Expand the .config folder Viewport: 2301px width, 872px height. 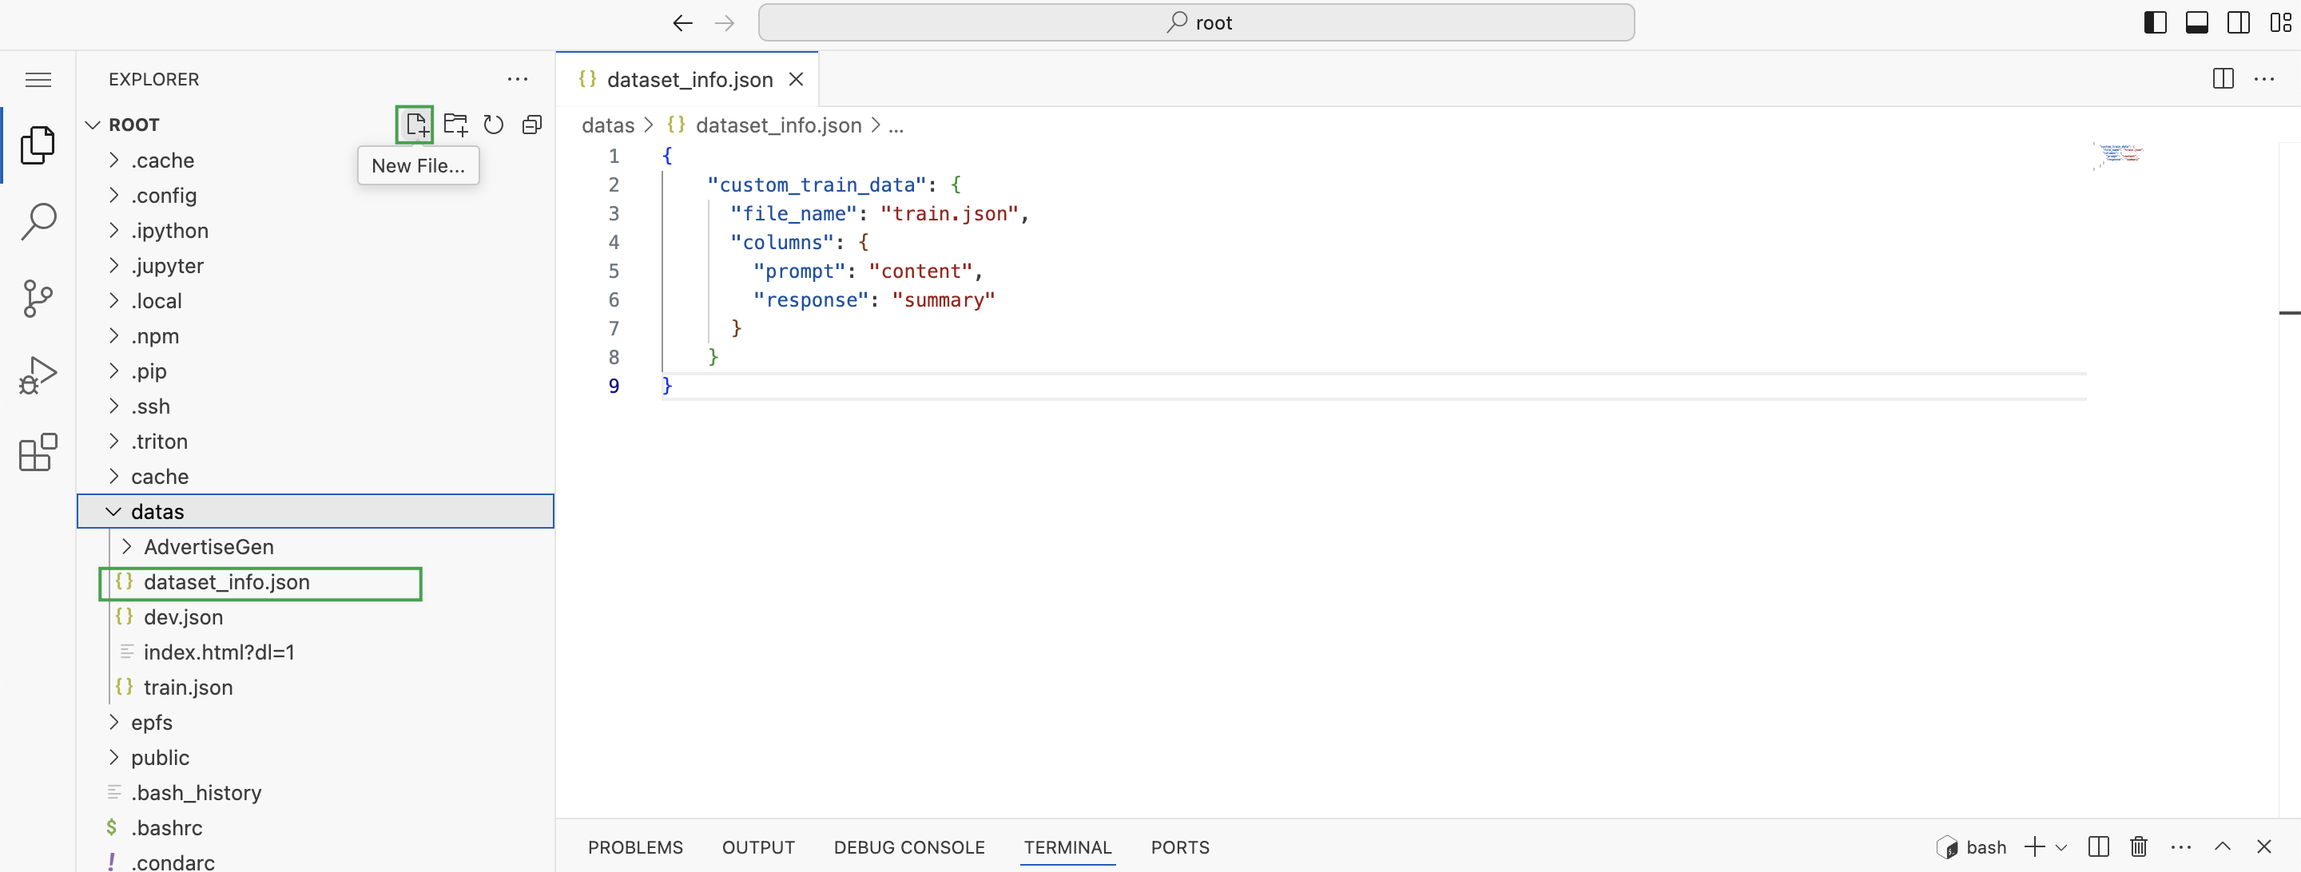tap(113, 195)
